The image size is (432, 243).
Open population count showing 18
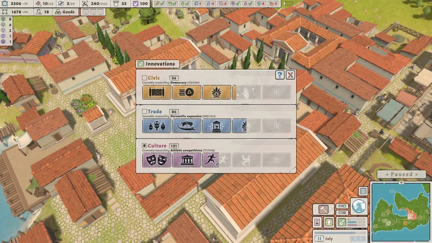43,12
